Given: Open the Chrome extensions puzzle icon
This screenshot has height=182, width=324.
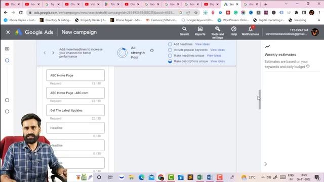Looking at the screenshot, I should click(296, 13).
